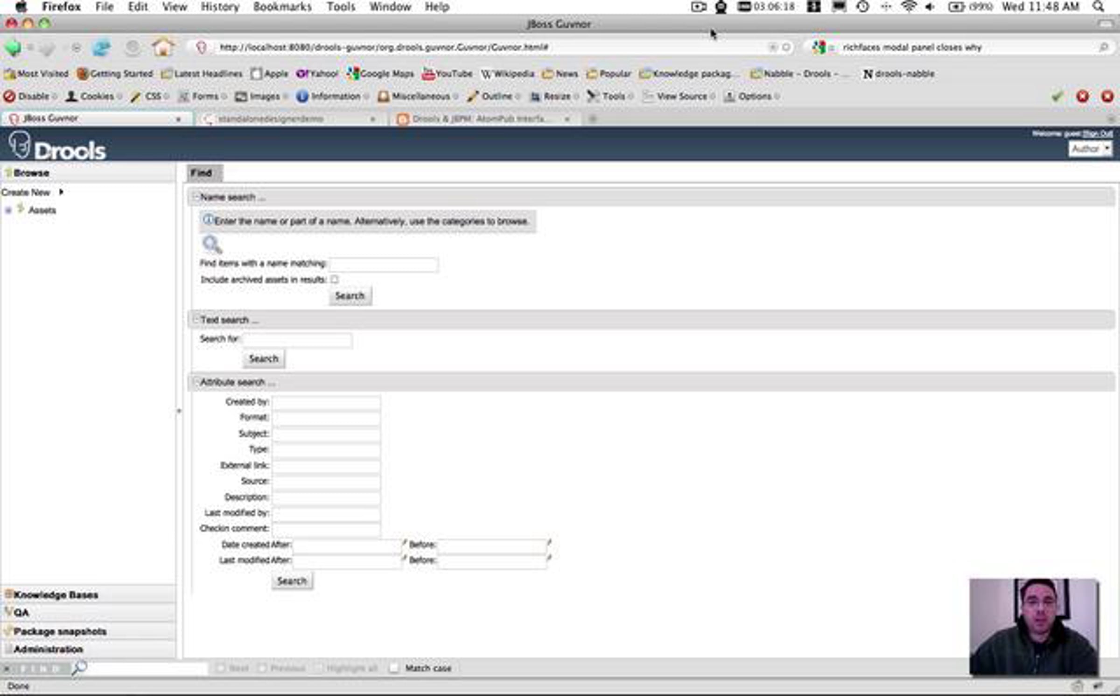The image size is (1120, 696).
Task: Toggle Include archived assets in results checkbox
Action: tap(335, 279)
